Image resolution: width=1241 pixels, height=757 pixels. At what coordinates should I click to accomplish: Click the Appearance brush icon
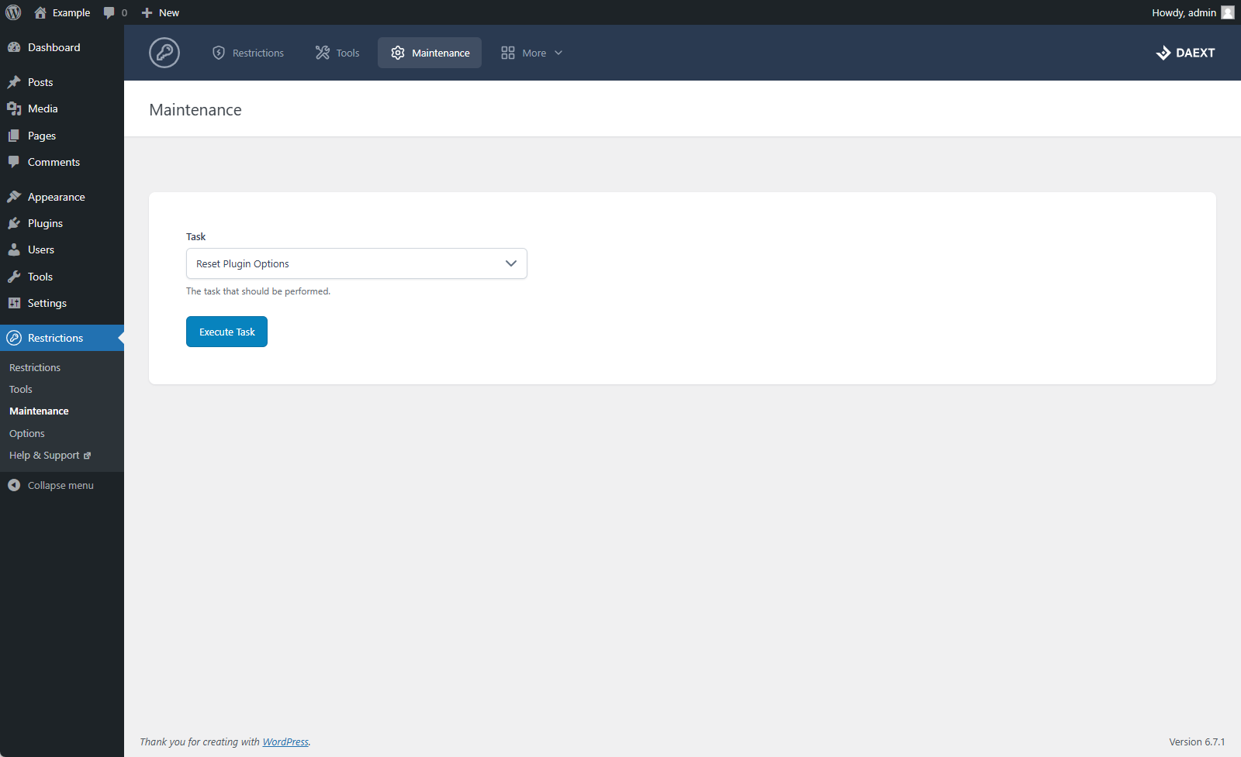14,197
